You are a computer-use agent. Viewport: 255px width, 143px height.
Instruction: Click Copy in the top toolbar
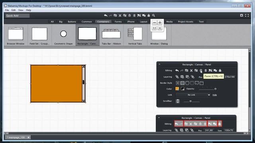pyautogui.click(x=125, y=15)
